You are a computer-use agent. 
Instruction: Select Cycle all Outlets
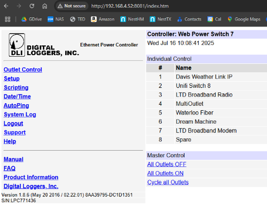coord(168,182)
